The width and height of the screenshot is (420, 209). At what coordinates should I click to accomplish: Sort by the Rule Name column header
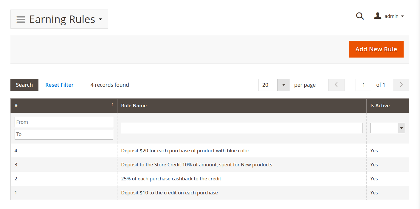134,106
